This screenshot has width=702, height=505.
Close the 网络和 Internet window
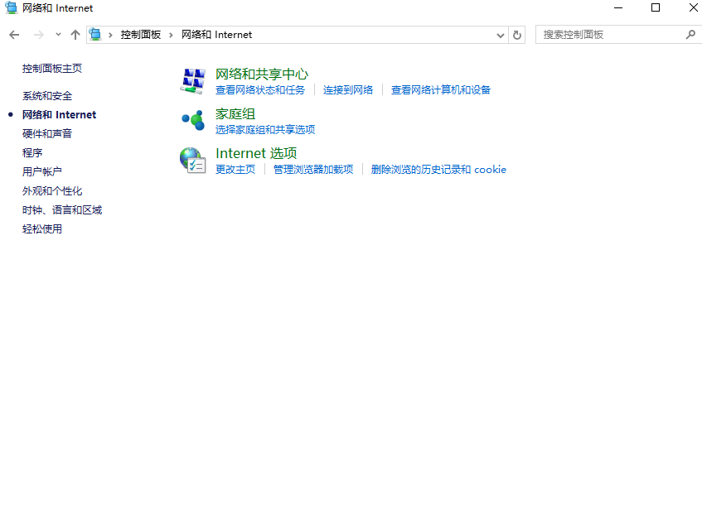(x=693, y=7)
